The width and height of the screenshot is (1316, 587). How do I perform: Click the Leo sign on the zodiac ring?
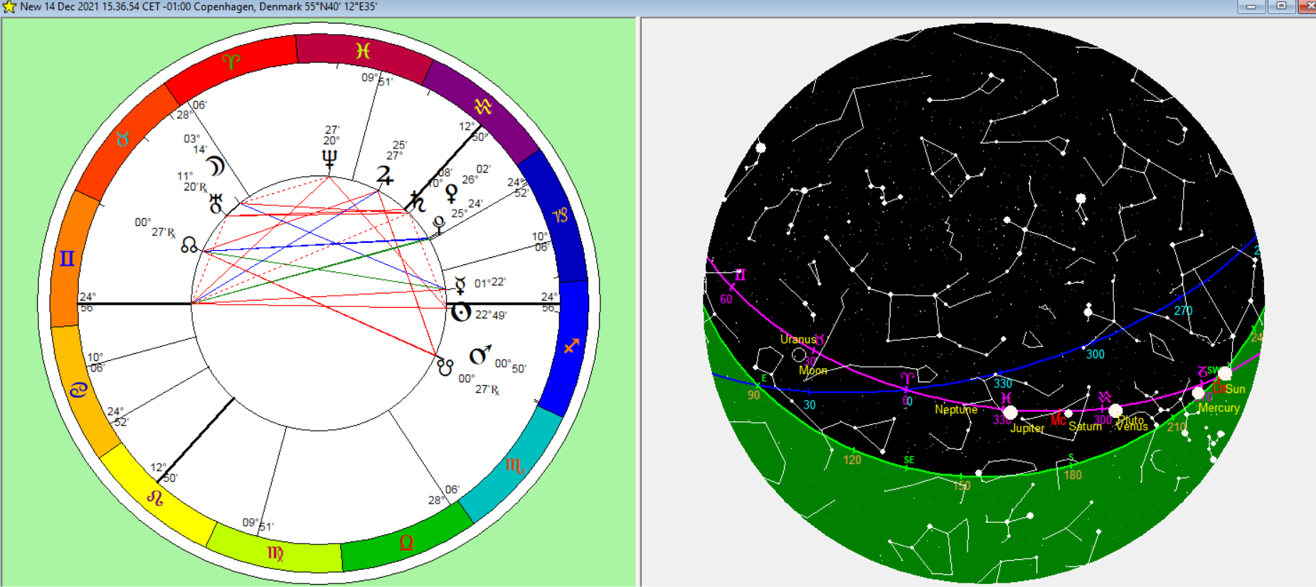click(155, 497)
